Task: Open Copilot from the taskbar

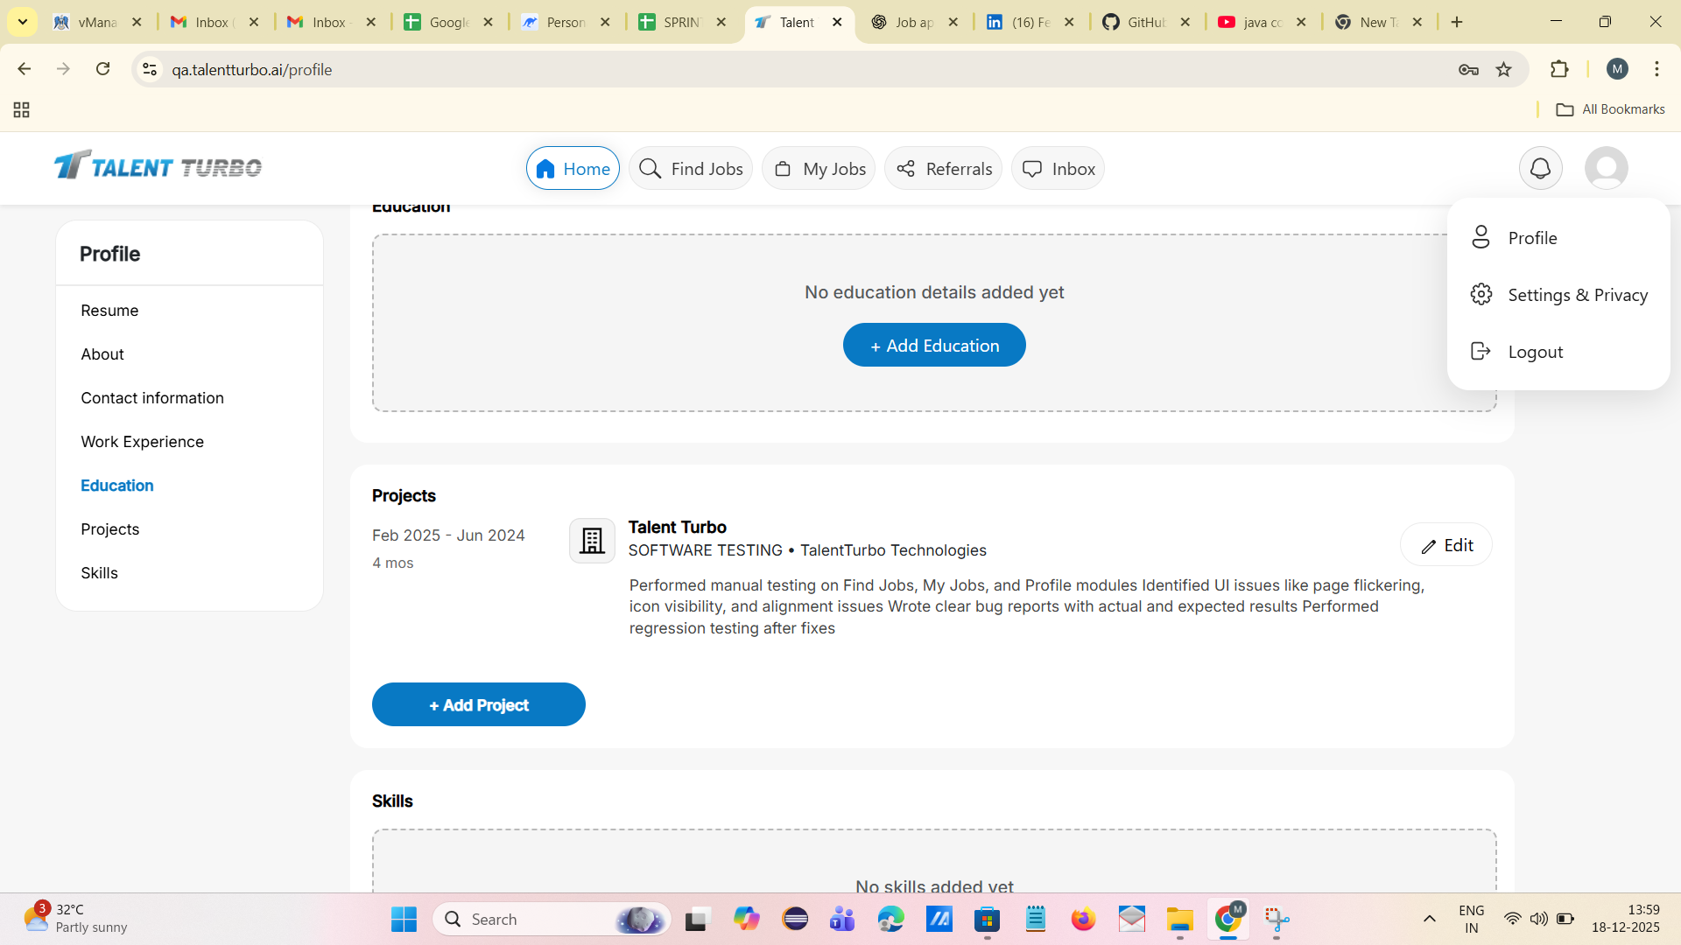Action: (x=746, y=919)
